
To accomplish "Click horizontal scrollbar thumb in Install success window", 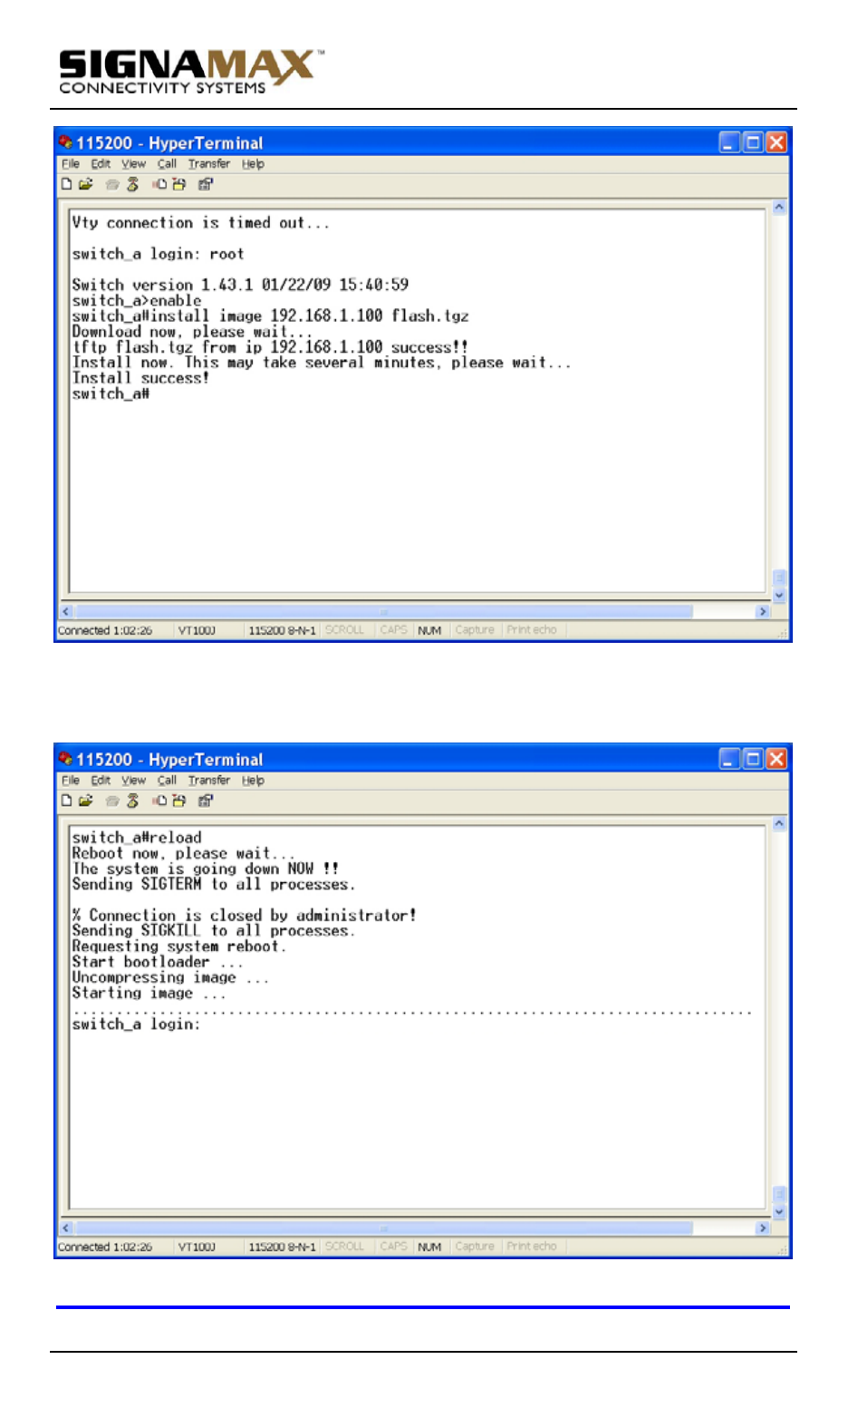I will click(x=383, y=612).
